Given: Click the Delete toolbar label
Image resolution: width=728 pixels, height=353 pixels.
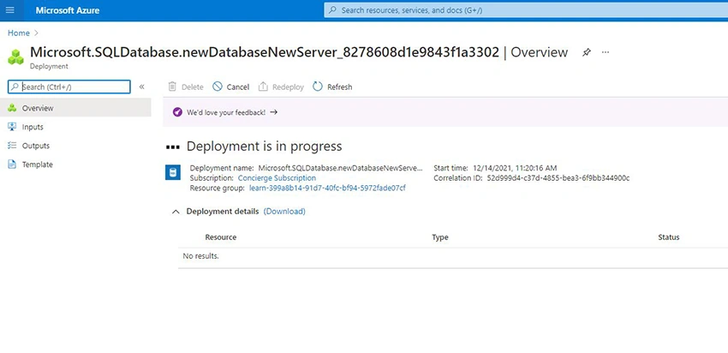Looking at the screenshot, I should pos(192,87).
